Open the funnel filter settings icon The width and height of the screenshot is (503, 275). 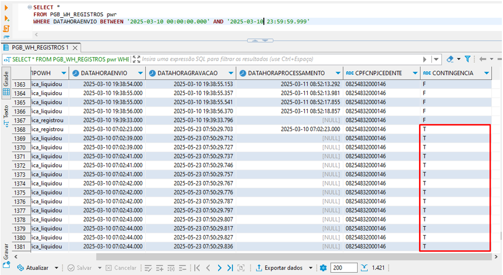467,59
